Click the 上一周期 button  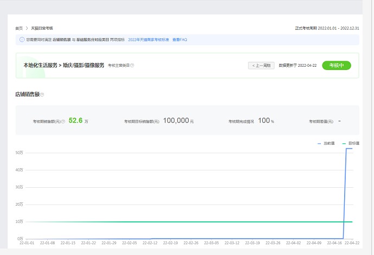tap(261, 65)
